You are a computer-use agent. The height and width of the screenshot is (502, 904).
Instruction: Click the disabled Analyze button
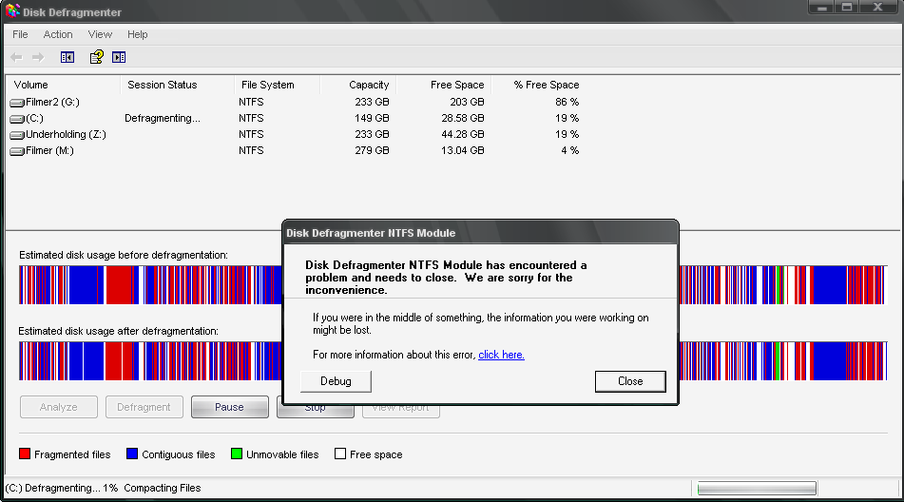(59, 407)
